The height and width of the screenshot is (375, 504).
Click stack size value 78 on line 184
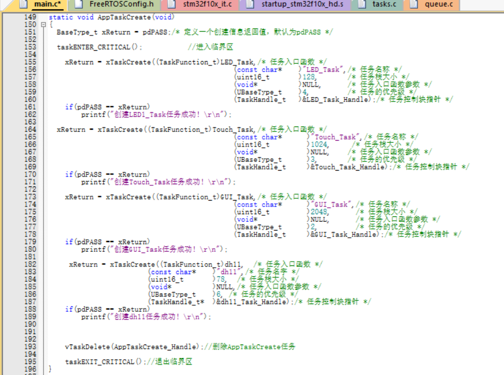tap(221, 280)
